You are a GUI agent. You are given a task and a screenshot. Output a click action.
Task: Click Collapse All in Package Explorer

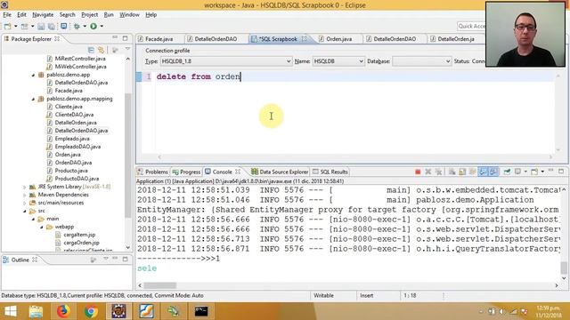(x=91, y=50)
